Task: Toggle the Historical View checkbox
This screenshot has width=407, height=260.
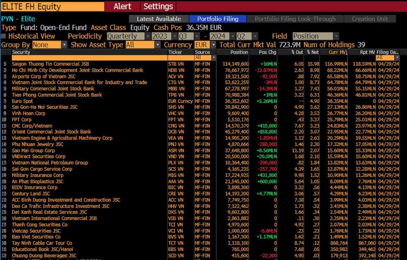Action: pos(4,36)
